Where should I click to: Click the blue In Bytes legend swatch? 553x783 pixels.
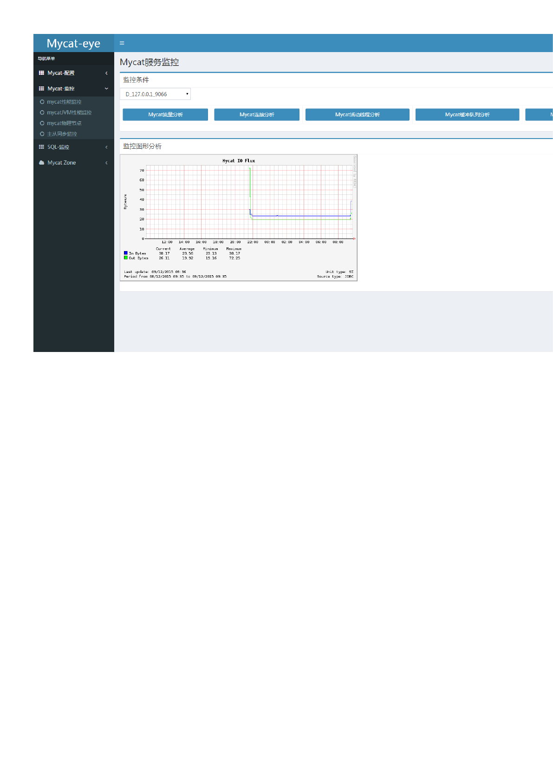click(126, 253)
